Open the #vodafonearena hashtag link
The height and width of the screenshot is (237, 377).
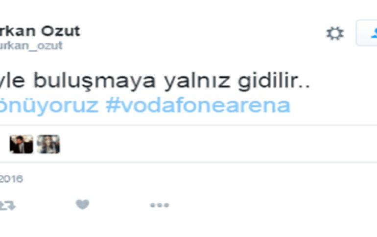click(198, 105)
